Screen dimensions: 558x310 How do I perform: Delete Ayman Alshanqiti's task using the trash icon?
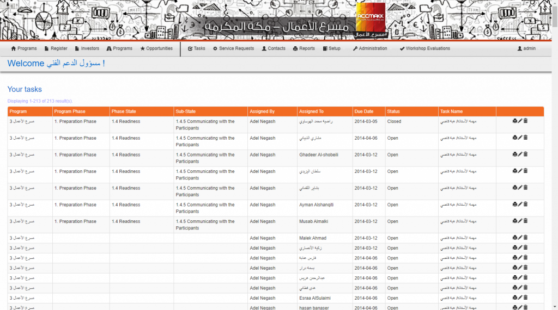525,204
